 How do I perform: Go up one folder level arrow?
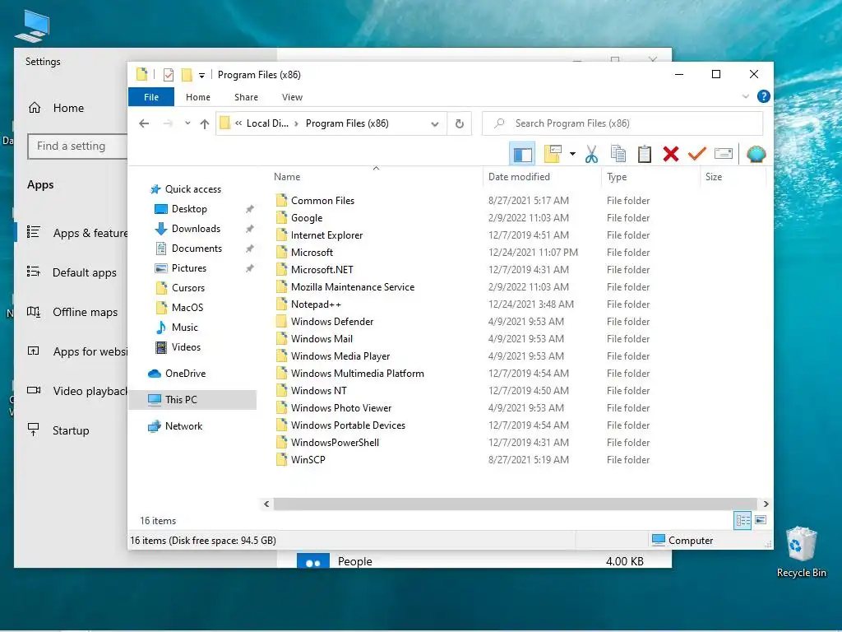click(x=205, y=123)
